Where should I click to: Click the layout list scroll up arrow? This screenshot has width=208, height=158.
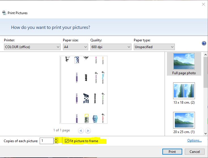[x=205, y=55]
